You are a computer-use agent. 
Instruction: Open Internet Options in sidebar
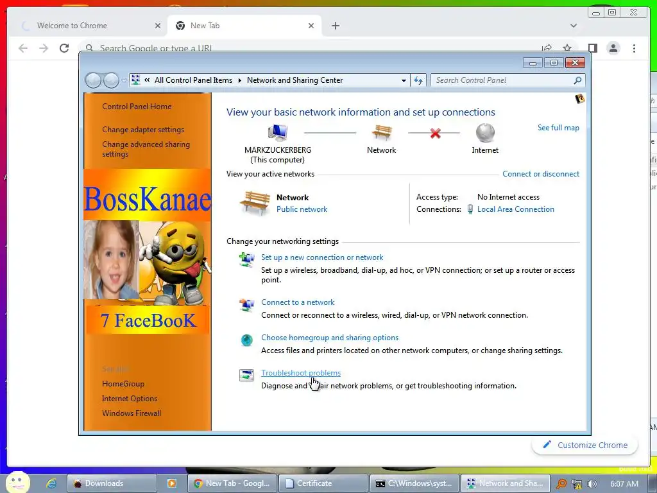point(130,398)
